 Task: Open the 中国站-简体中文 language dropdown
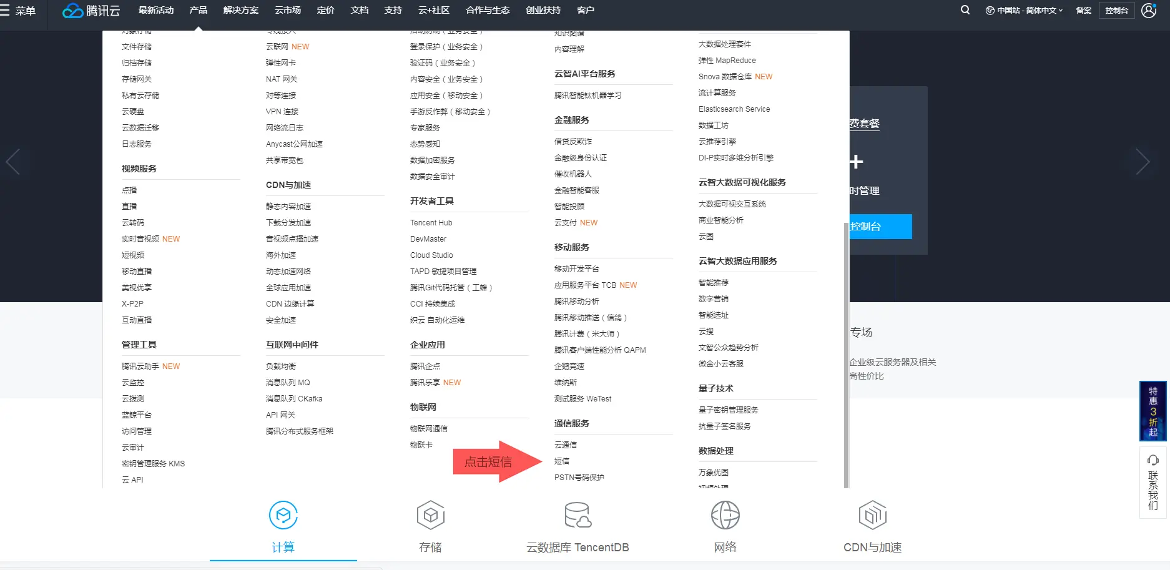[1024, 11]
